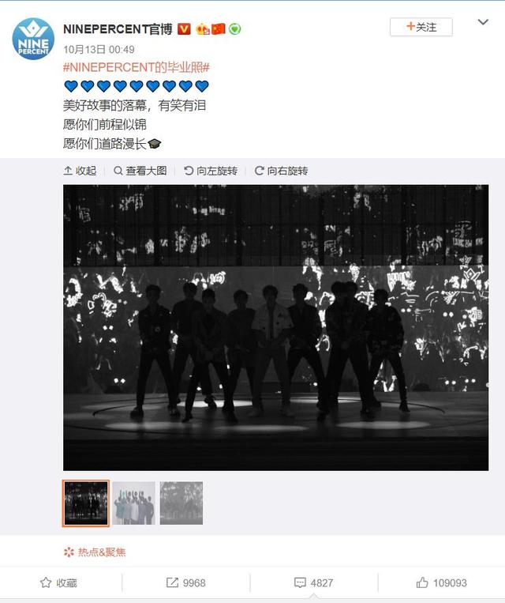Open the comments tab showing 4827
The image size is (505, 603).
(313, 583)
